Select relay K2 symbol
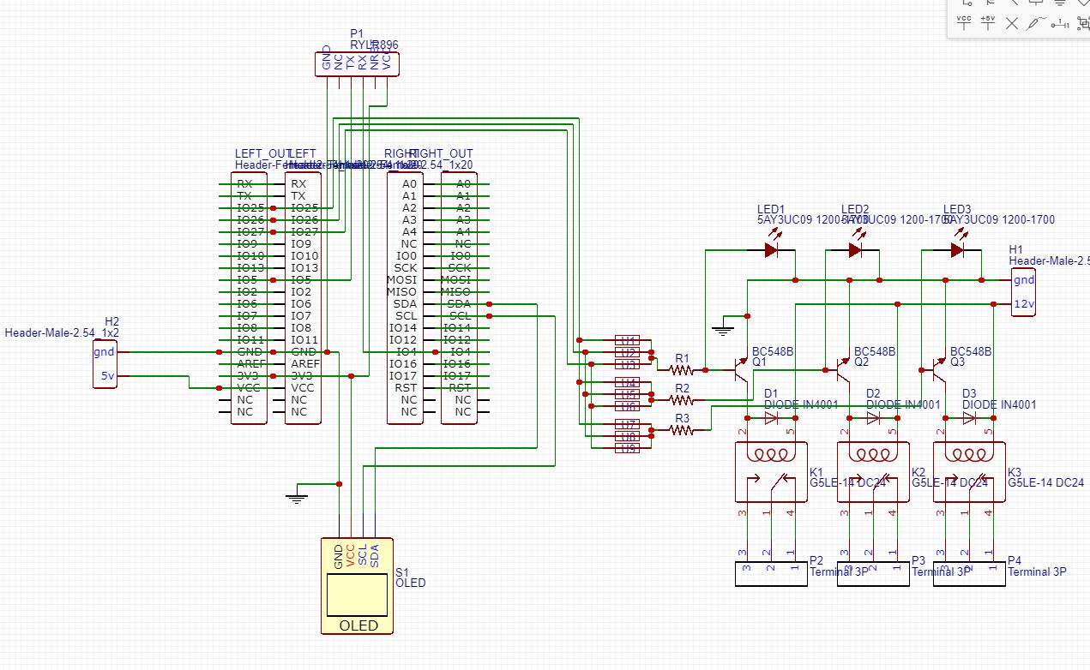The image size is (1090, 670). pyautogui.click(x=873, y=471)
